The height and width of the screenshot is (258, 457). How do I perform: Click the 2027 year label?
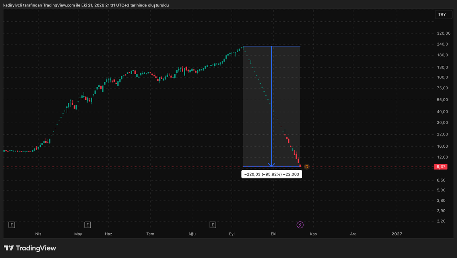(397, 234)
